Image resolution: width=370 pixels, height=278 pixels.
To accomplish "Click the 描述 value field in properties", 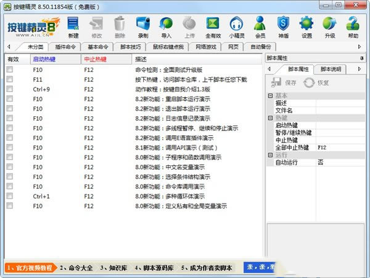I will 341,103.
